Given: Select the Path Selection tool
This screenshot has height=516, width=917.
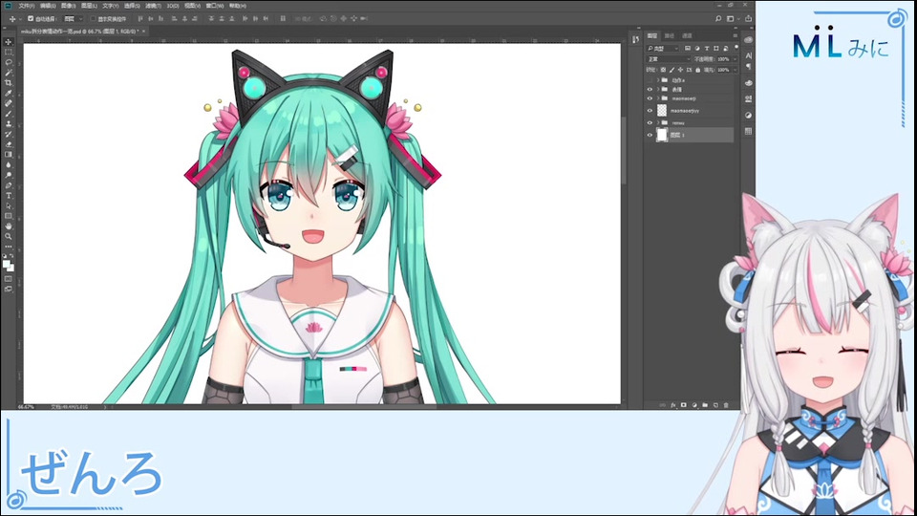Looking at the screenshot, I should point(9,206).
